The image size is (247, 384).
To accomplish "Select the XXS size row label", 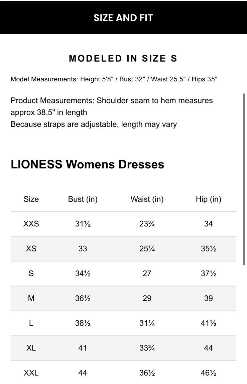I will pos(31,224).
